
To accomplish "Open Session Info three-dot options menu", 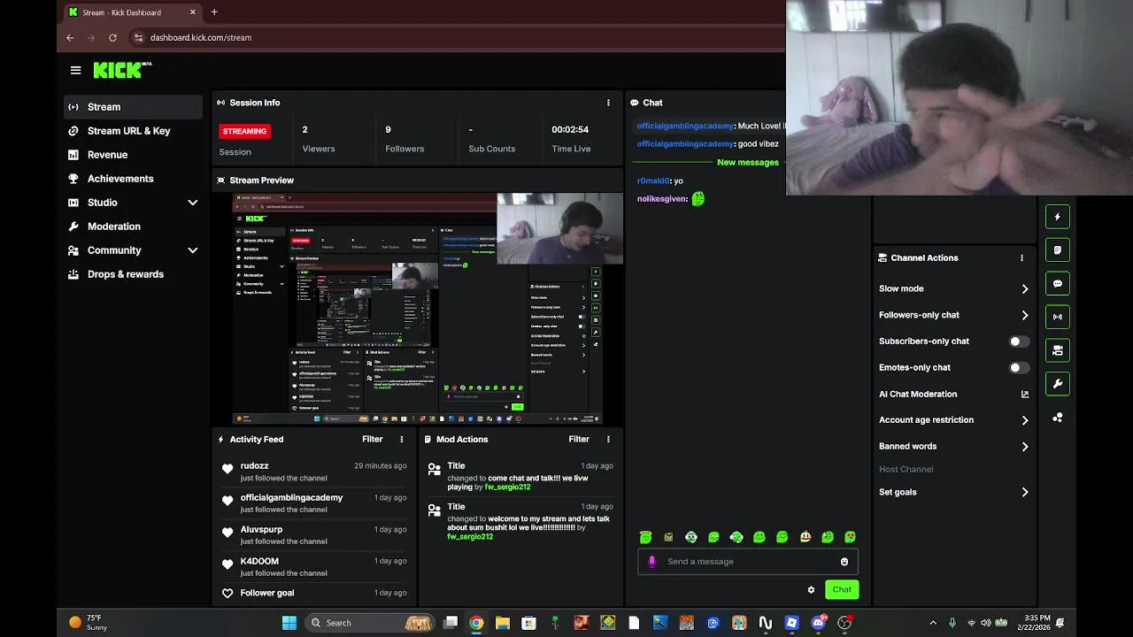I will pyautogui.click(x=608, y=103).
